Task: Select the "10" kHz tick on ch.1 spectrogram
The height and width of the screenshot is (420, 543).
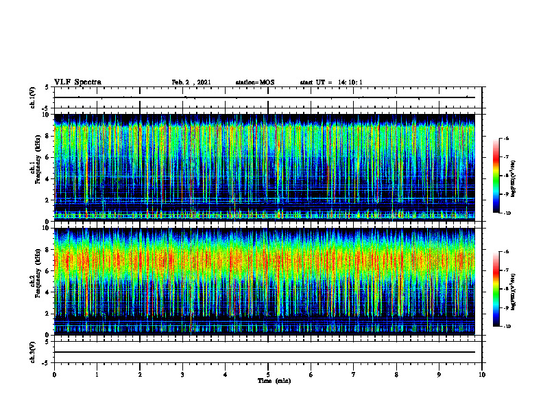Action: [47, 115]
